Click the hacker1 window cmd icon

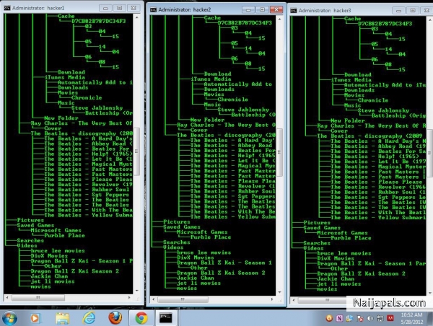pos(7,8)
